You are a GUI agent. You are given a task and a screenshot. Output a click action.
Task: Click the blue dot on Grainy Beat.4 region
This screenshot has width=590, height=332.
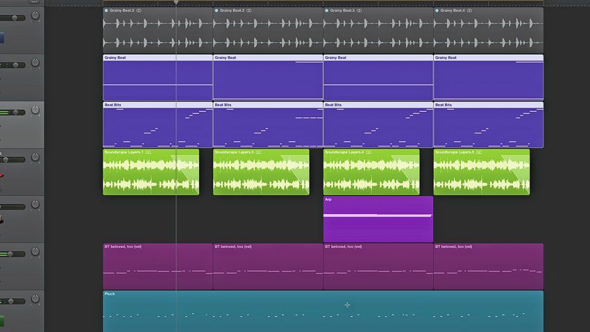pyautogui.click(x=437, y=11)
